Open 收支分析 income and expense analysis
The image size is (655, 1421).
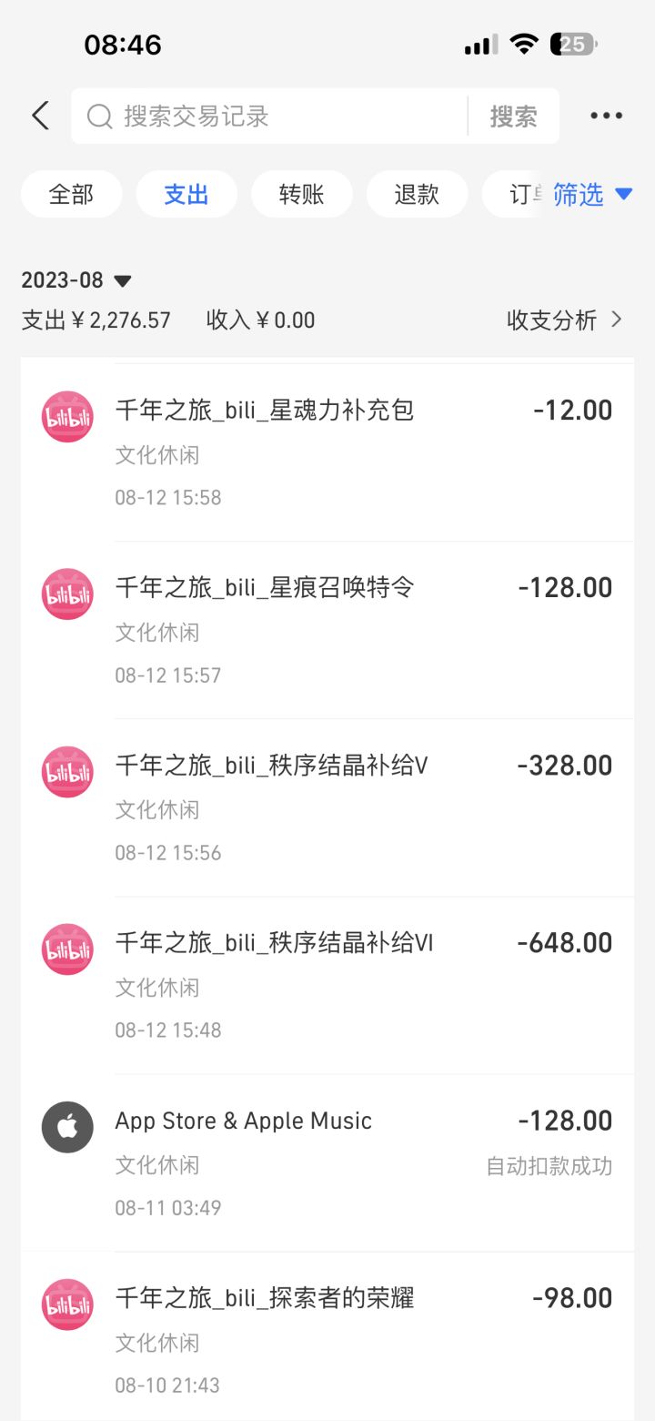564,320
